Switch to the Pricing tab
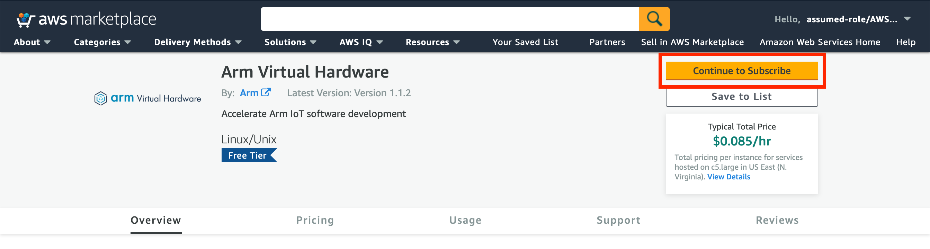This screenshot has width=930, height=249. click(315, 220)
